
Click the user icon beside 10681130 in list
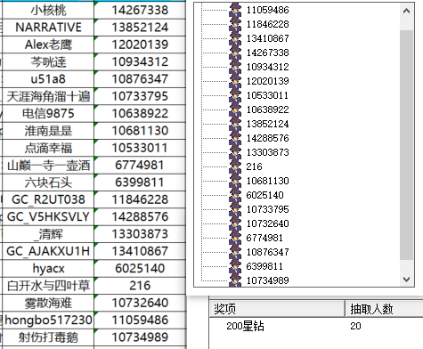[235, 181]
